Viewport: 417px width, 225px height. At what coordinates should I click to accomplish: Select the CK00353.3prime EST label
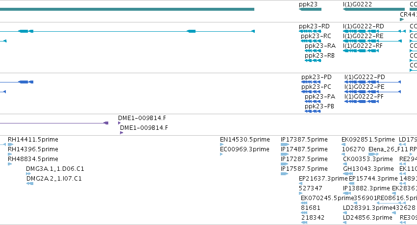(368, 159)
